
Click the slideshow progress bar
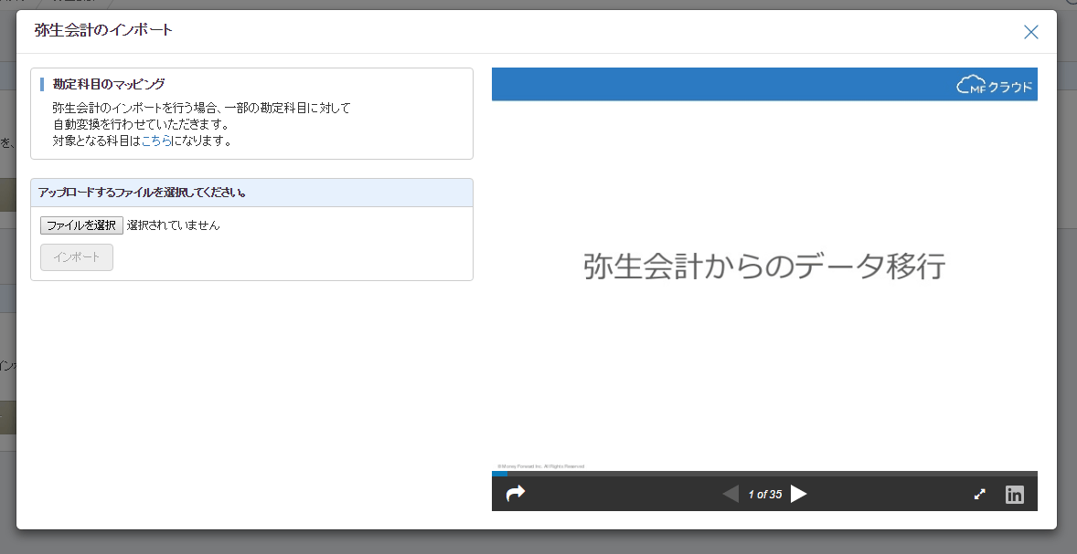pyautogui.click(x=764, y=473)
